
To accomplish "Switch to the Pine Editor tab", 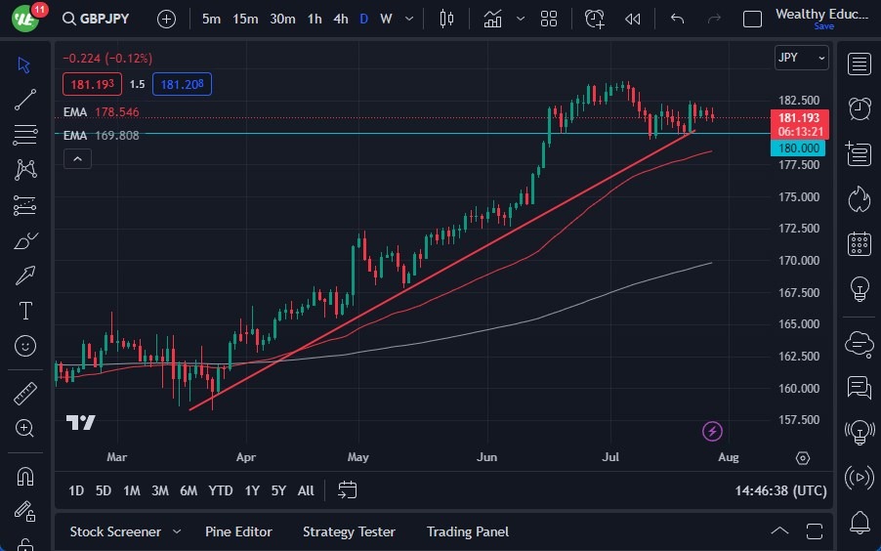I will click(x=238, y=531).
